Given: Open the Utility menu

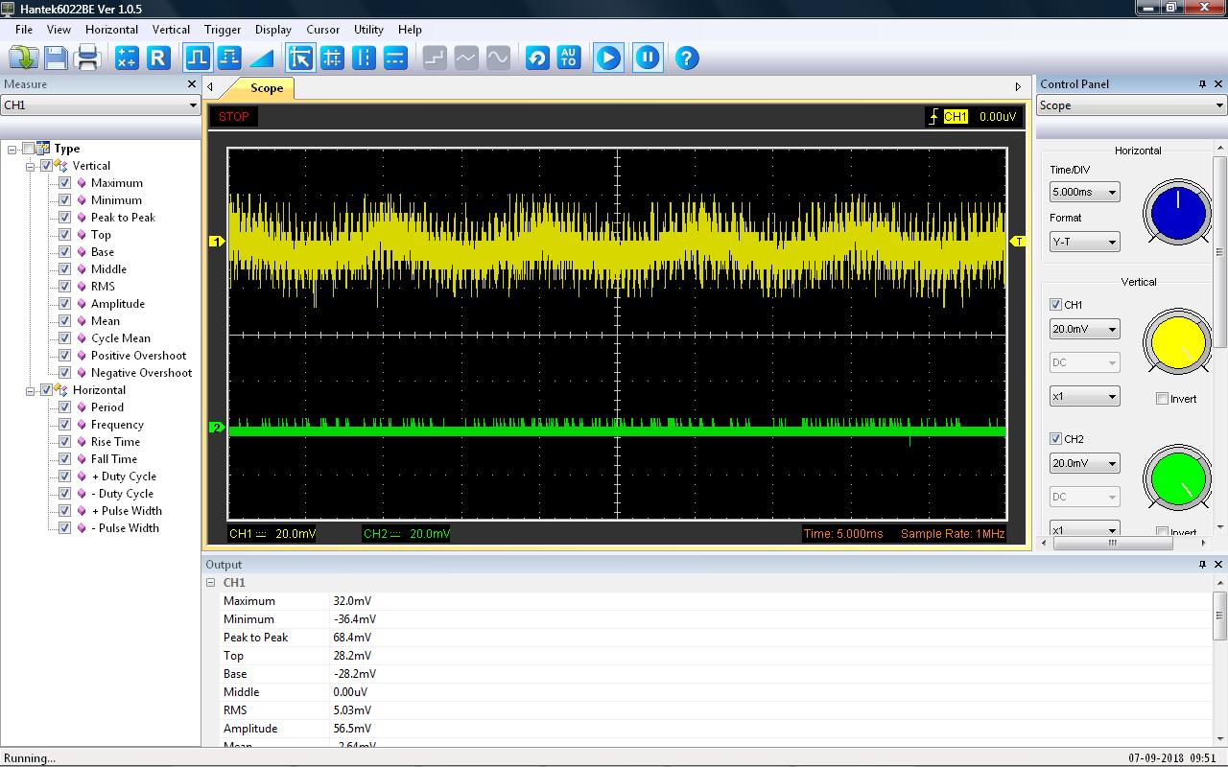Looking at the screenshot, I should tap(368, 30).
